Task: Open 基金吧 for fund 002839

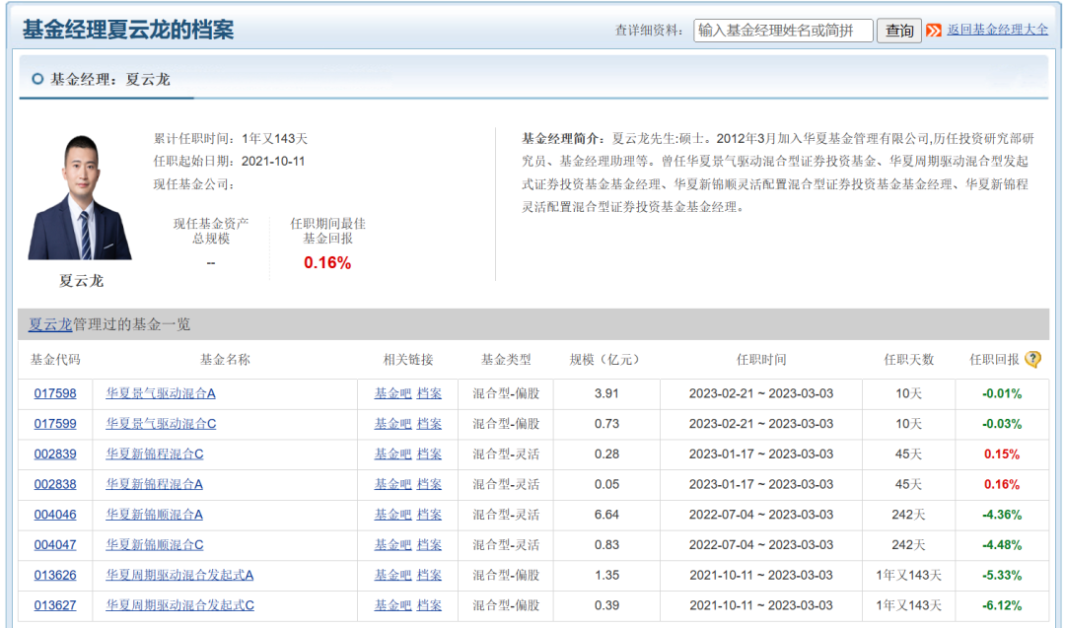Action: pos(392,454)
